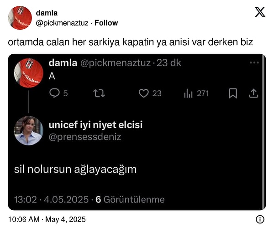Click the unicef iyi niyet elcisi name
The height and width of the screenshot is (233, 274).
[x=95, y=125]
